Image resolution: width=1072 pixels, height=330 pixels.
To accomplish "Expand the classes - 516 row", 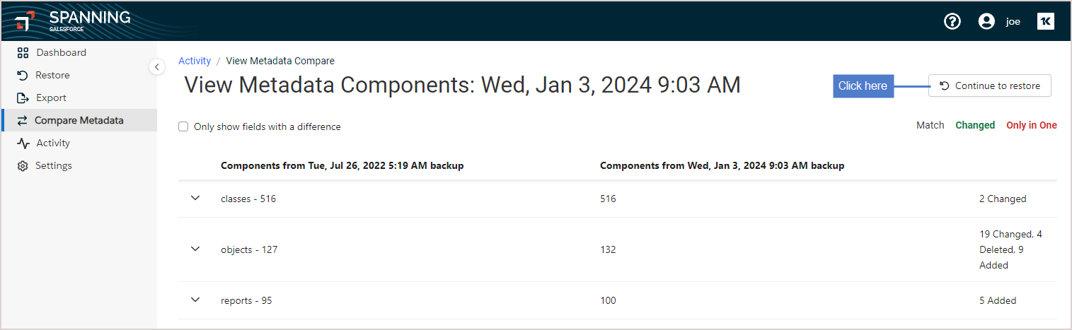I will (x=196, y=199).
